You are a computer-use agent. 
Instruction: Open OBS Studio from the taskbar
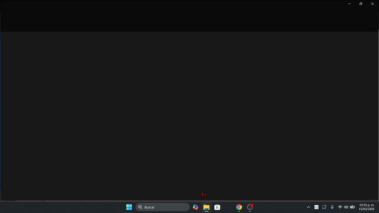(250, 207)
